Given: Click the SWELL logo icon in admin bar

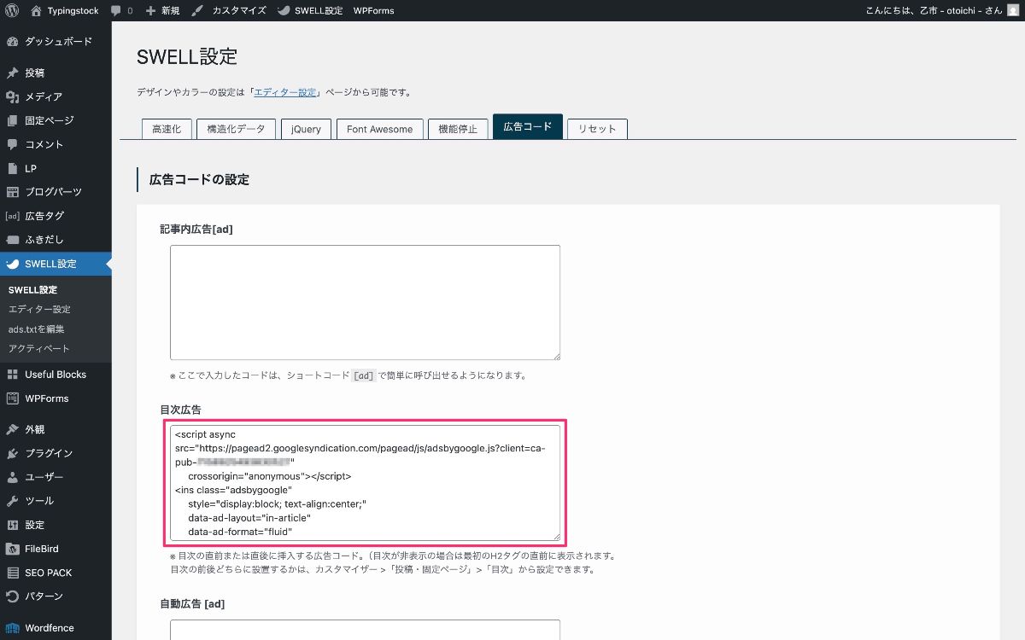Looking at the screenshot, I should (285, 10).
